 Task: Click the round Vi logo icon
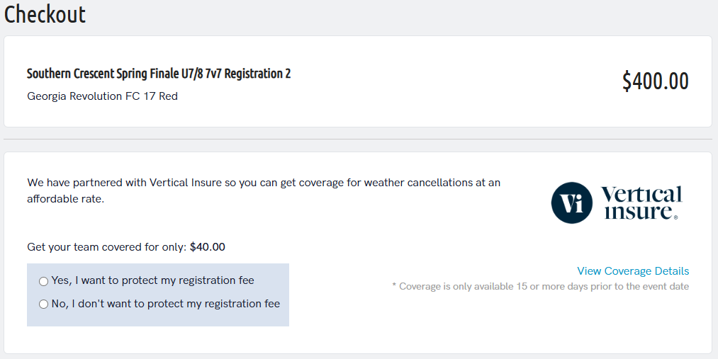[x=571, y=203]
